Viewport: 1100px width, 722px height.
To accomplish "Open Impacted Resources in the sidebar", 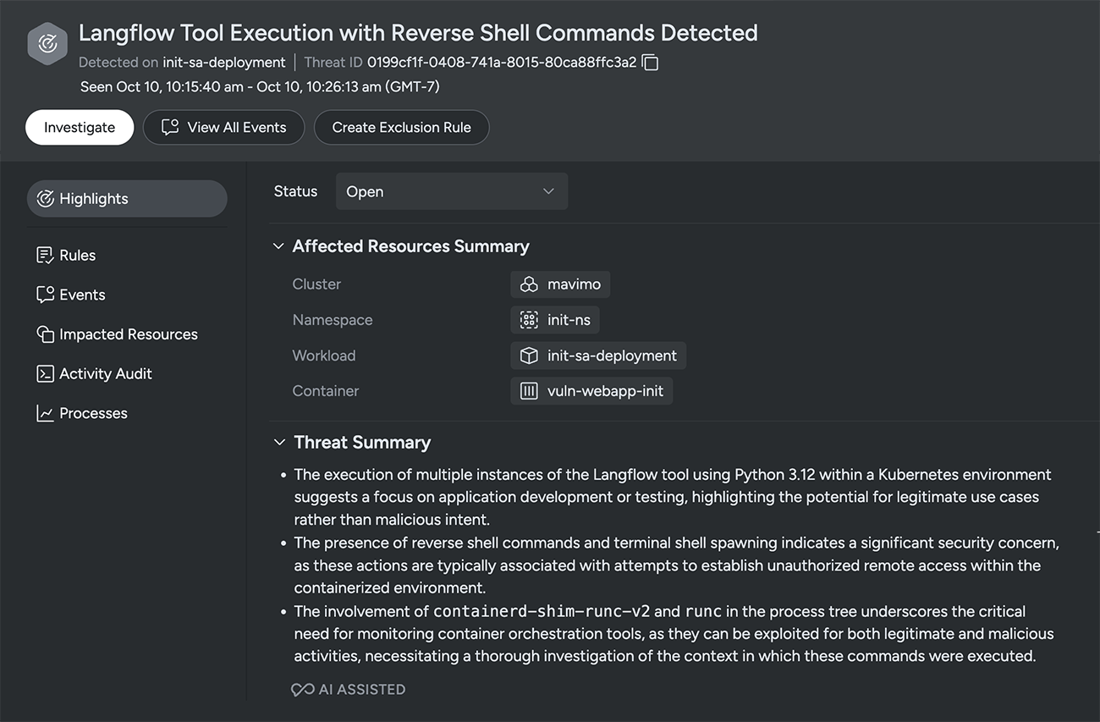I will pyautogui.click(x=117, y=334).
